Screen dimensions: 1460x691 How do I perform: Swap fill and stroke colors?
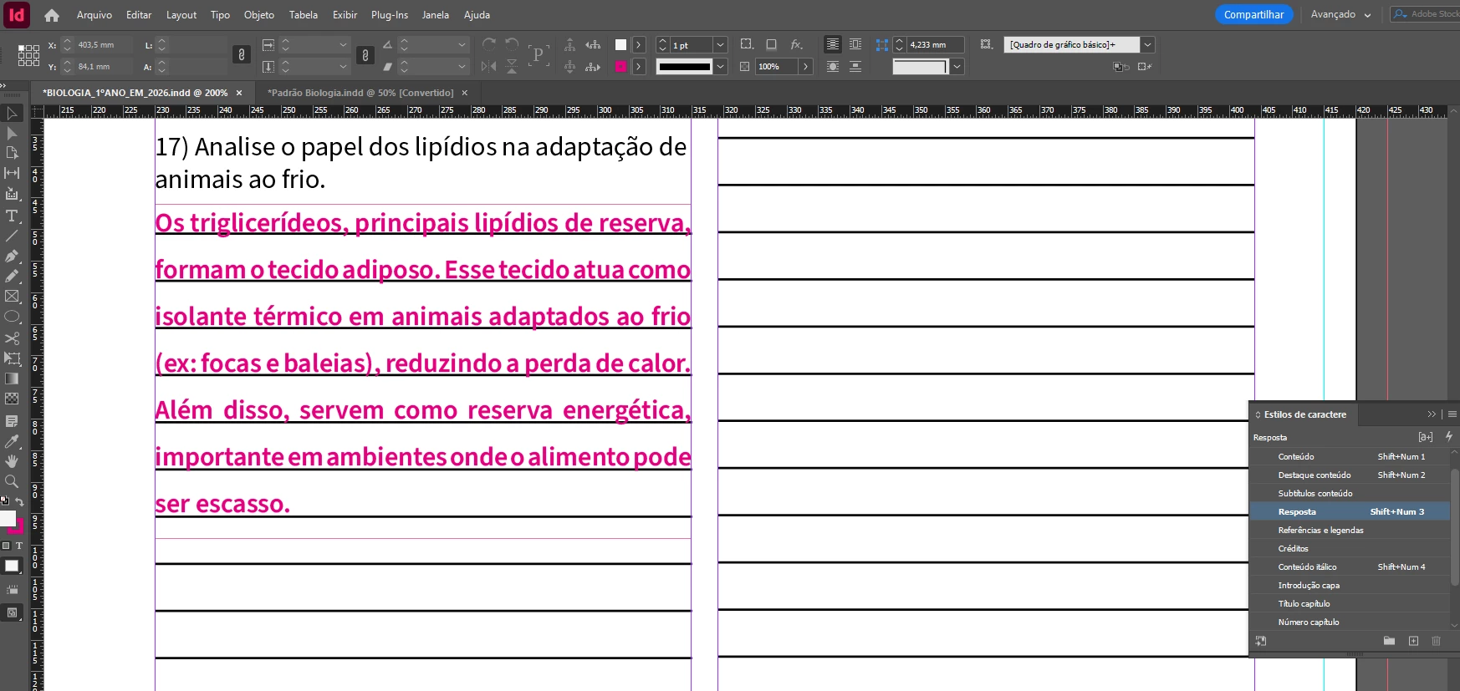click(19, 502)
